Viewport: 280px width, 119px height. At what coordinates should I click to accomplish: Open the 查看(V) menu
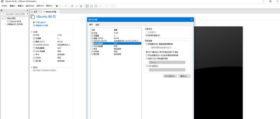tap(20, 6)
